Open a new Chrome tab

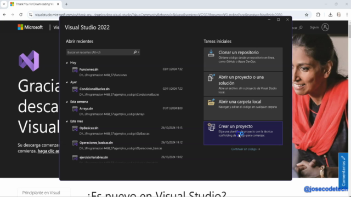66,4
